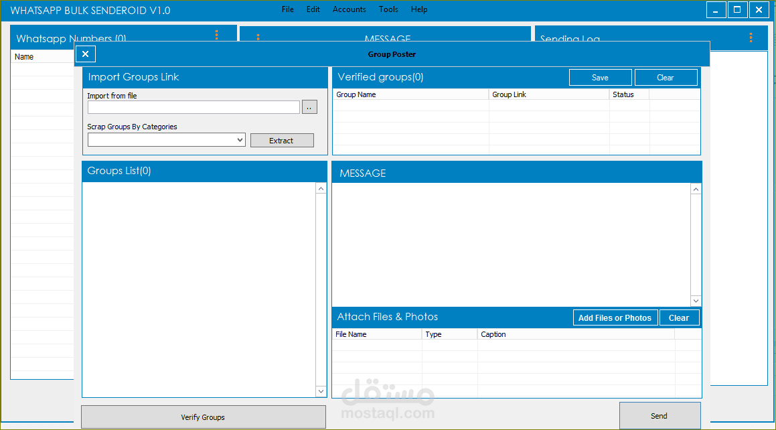Maximize the main application window
The width and height of the screenshot is (776, 430).
click(737, 10)
